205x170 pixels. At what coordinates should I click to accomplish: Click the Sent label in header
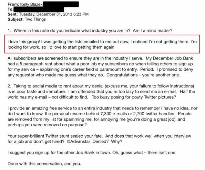point(13,14)
